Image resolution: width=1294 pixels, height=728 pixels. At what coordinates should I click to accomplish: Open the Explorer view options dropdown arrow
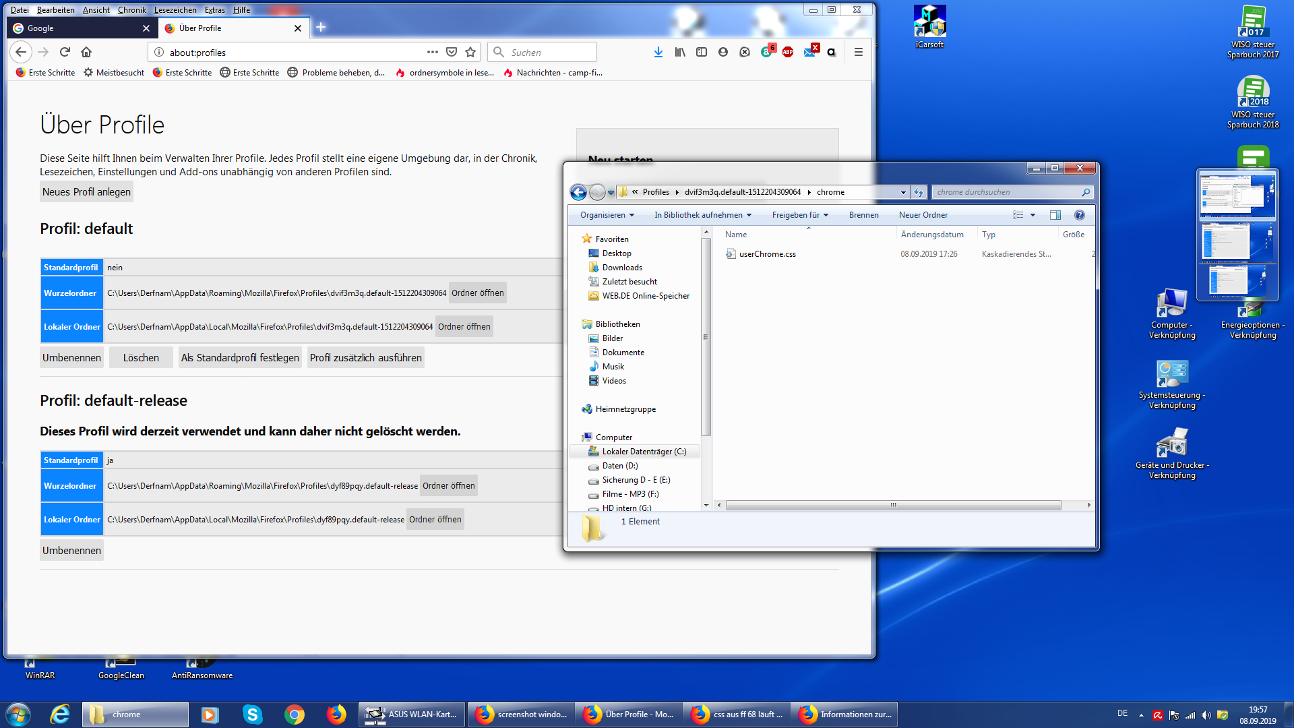click(1033, 215)
